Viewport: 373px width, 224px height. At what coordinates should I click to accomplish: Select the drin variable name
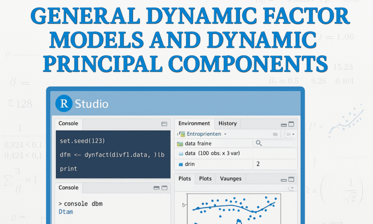tap(189, 164)
